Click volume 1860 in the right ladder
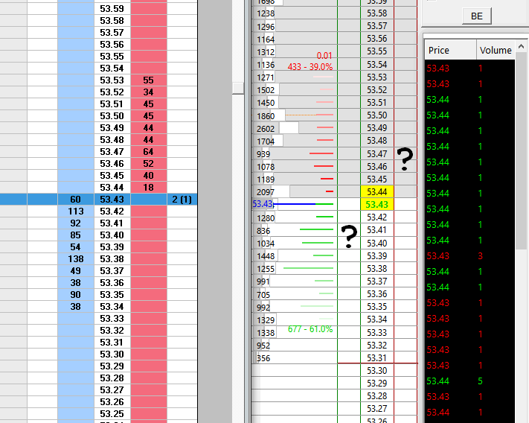Image resolution: width=529 pixels, height=423 pixels. coord(266,116)
